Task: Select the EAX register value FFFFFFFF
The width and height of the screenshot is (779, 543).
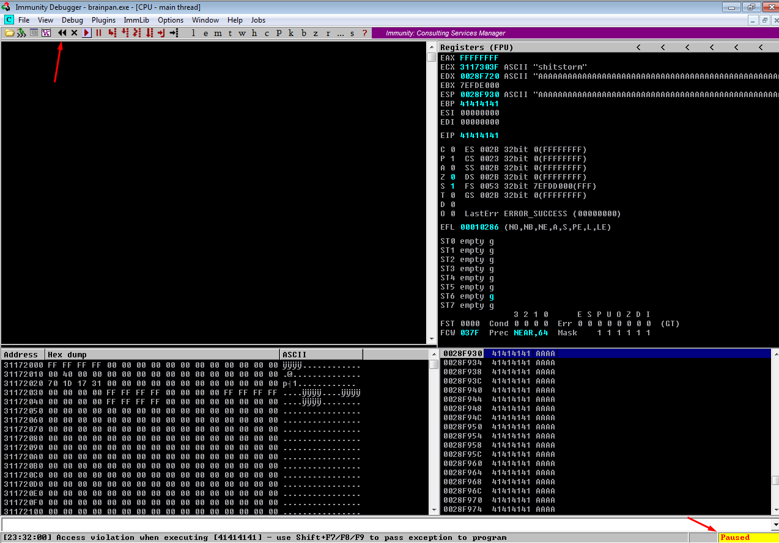Action: pyautogui.click(x=479, y=58)
